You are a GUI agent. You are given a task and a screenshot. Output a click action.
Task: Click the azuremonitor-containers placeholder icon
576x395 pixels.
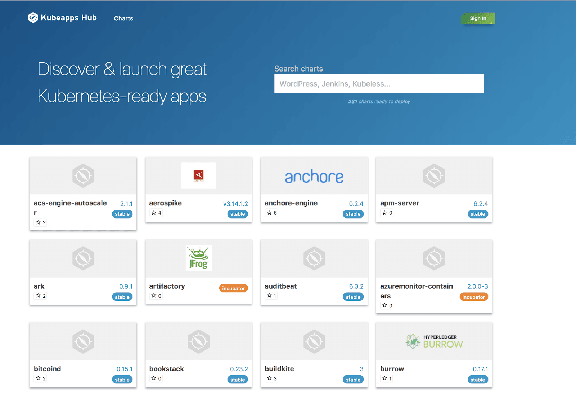[x=434, y=258]
